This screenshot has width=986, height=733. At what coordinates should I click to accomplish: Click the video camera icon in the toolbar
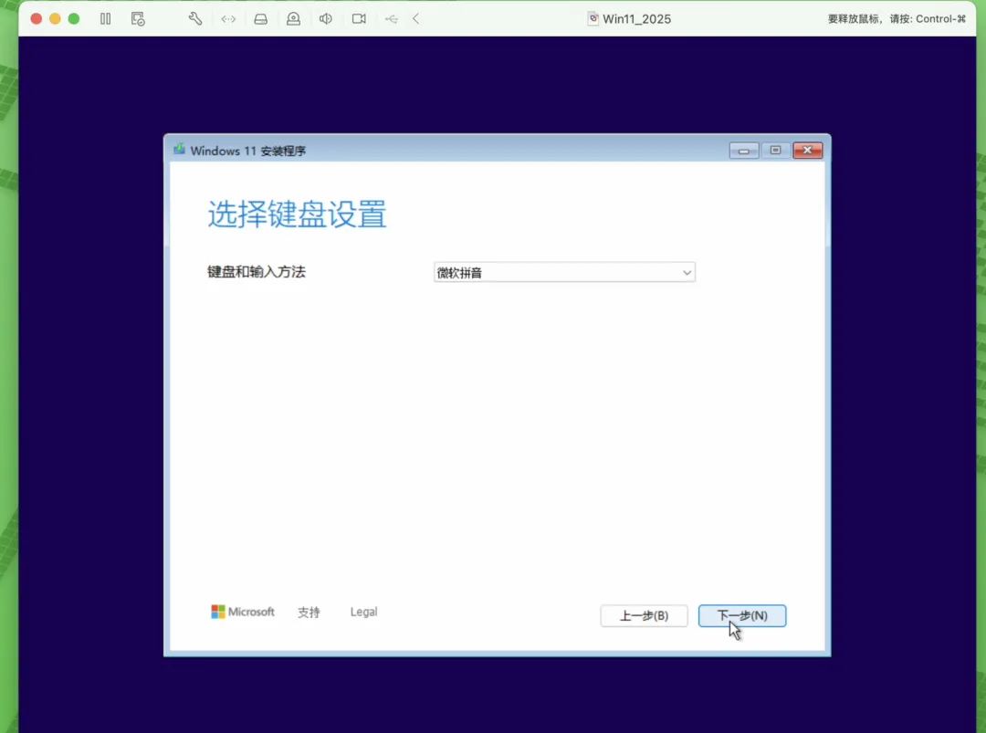pyautogui.click(x=359, y=19)
